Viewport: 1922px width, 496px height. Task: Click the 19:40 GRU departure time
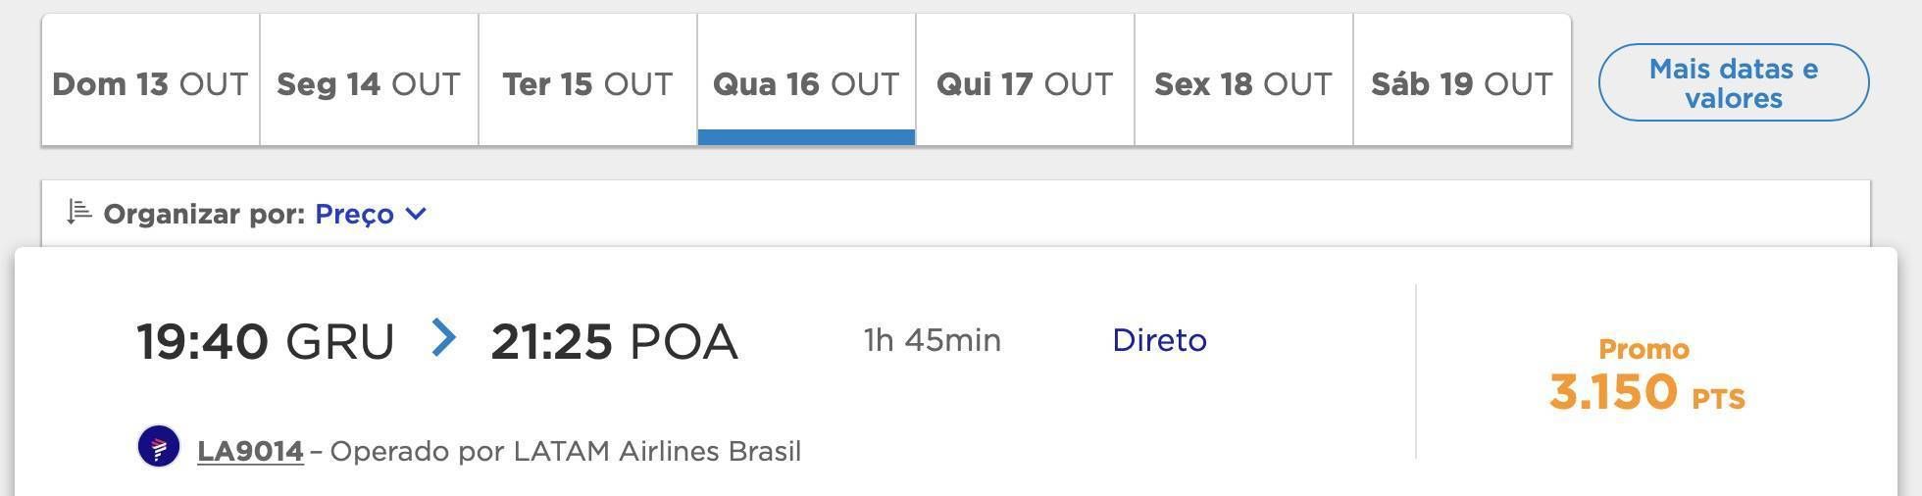[265, 341]
